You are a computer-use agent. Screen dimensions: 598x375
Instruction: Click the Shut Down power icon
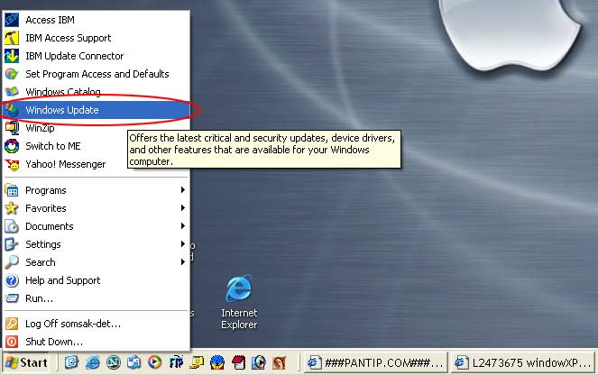(12, 342)
